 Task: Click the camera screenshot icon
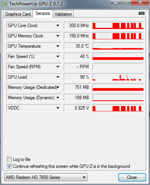(x=142, y=13)
